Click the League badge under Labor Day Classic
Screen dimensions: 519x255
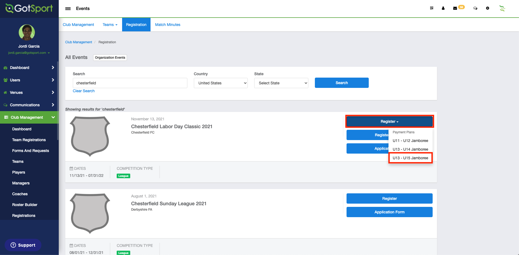123,176
